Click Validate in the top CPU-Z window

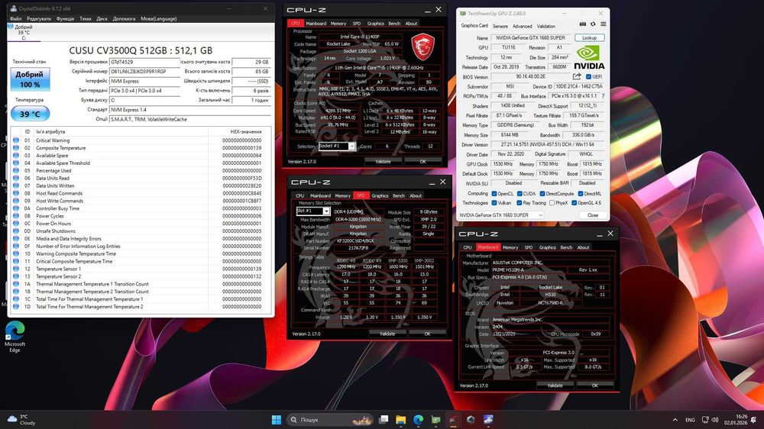click(383, 161)
